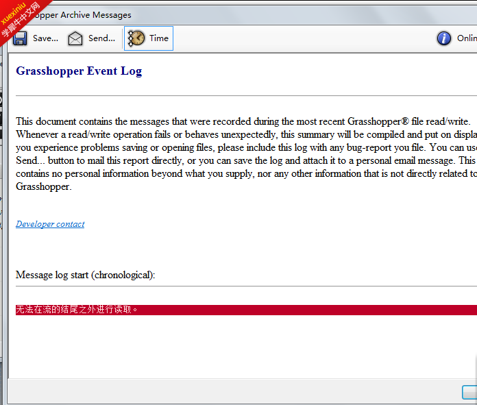477x405 pixels.
Task: Click the Save... toolbar label
Action: pos(45,38)
